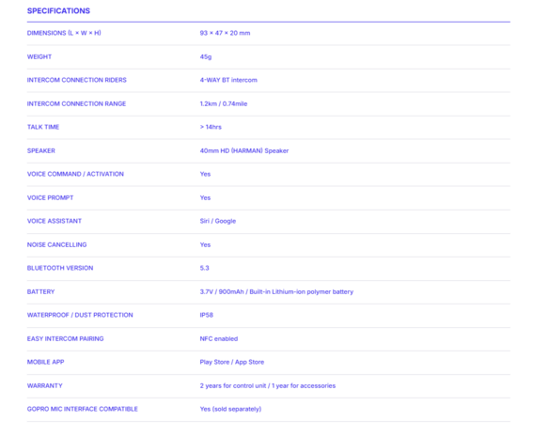Select the DIMENSIONS (L × W × H) label
Image resolution: width=533 pixels, height=437 pixels.
tap(64, 33)
